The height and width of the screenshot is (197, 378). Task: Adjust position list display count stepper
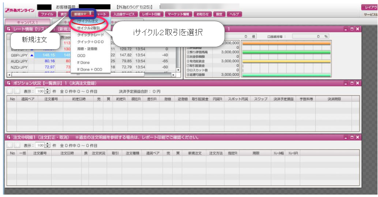(x=47, y=91)
